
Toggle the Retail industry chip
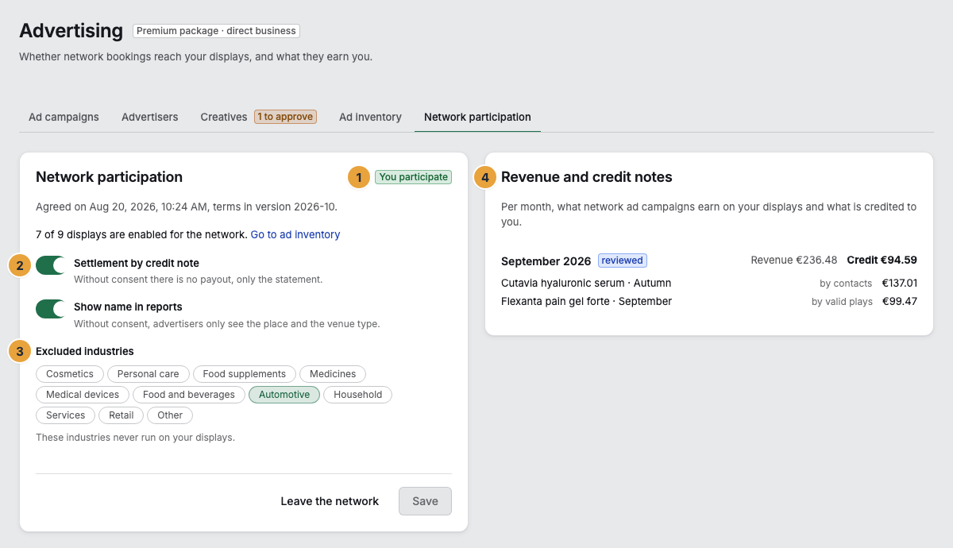click(122, 415)
